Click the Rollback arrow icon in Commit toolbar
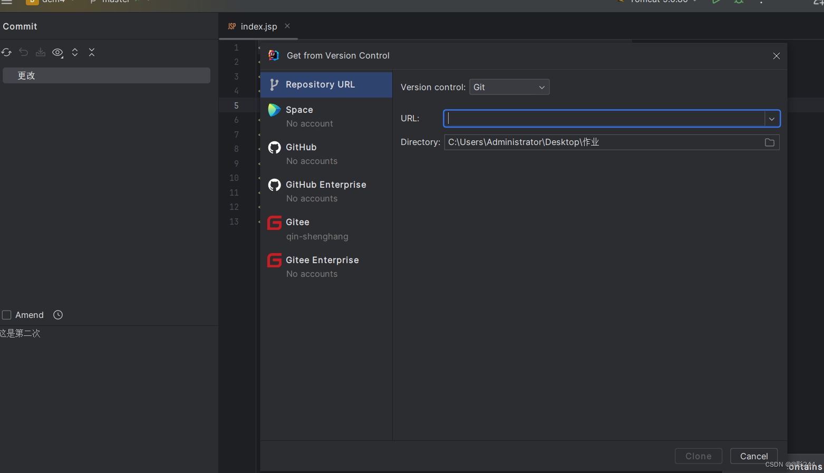 point(23,52)
